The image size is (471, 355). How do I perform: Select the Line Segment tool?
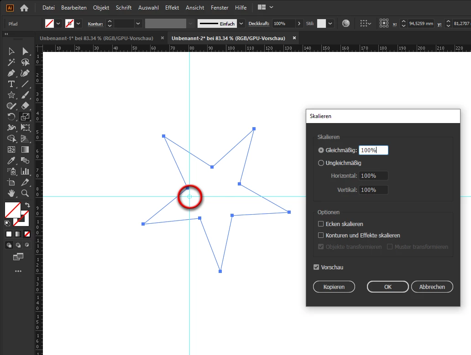[x=25, y=84]
